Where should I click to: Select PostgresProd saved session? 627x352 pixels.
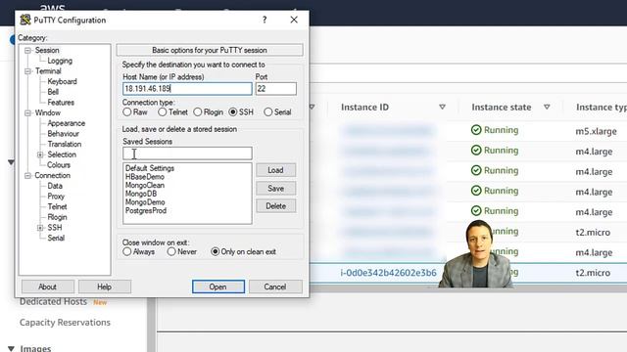146,211
